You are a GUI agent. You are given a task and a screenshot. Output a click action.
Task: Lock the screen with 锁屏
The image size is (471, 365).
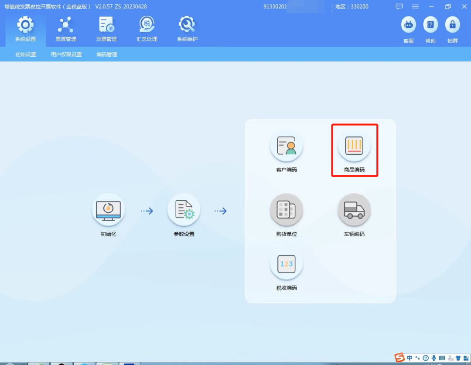coord(452,25)
